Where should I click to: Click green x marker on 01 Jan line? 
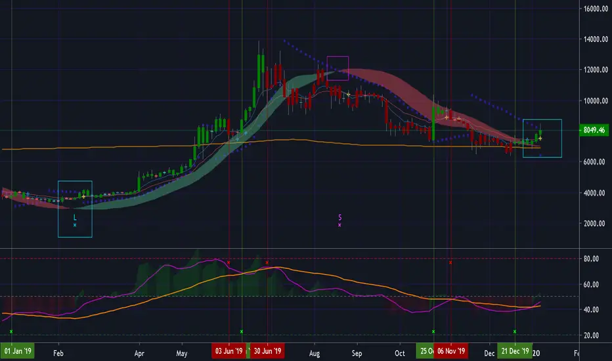11,331
